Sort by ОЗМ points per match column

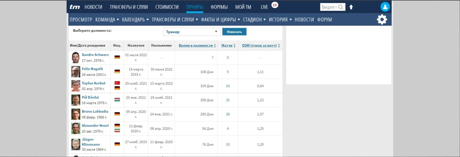coord(261,46)
